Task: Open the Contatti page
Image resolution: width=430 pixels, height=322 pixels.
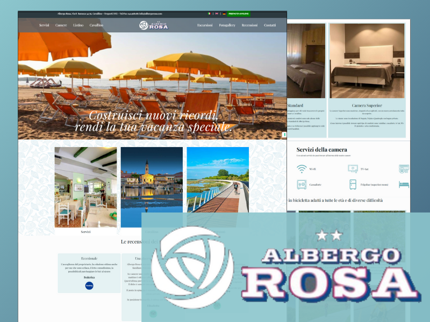Action: coord(270,25)
